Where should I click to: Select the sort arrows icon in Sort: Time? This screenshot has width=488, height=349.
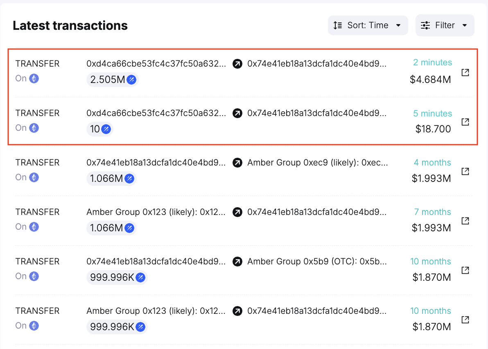(x=338, y=25)
